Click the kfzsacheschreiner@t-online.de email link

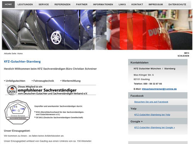(x=159, y=89)
